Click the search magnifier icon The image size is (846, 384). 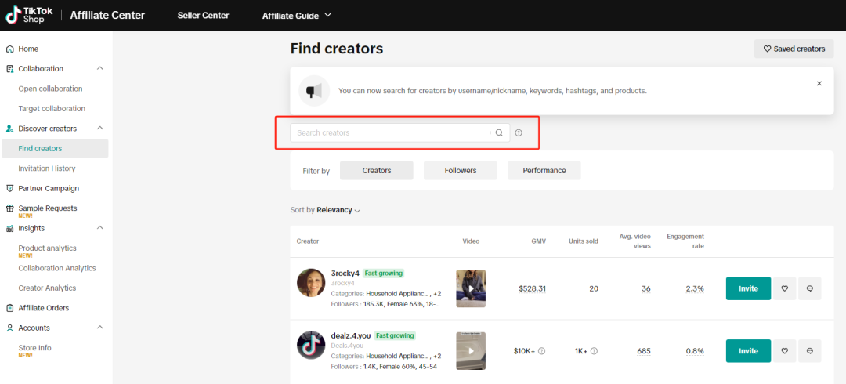(x=499, y=133)
